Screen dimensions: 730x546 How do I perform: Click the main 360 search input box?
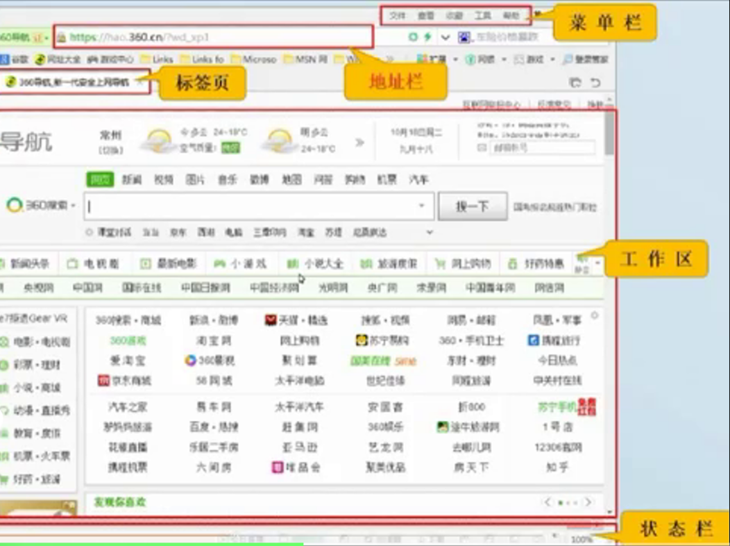259,206
